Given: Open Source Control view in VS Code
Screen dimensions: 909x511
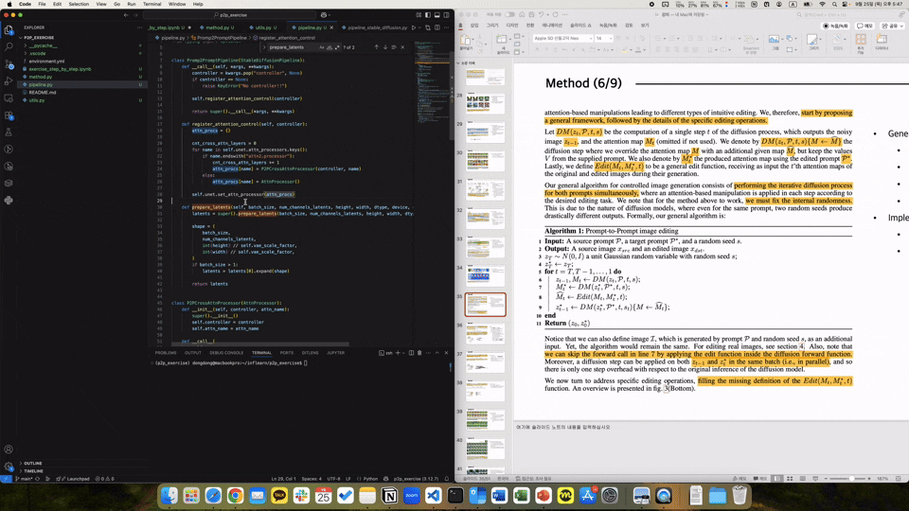Looking at the screenshot, I should tap(9, 63).
